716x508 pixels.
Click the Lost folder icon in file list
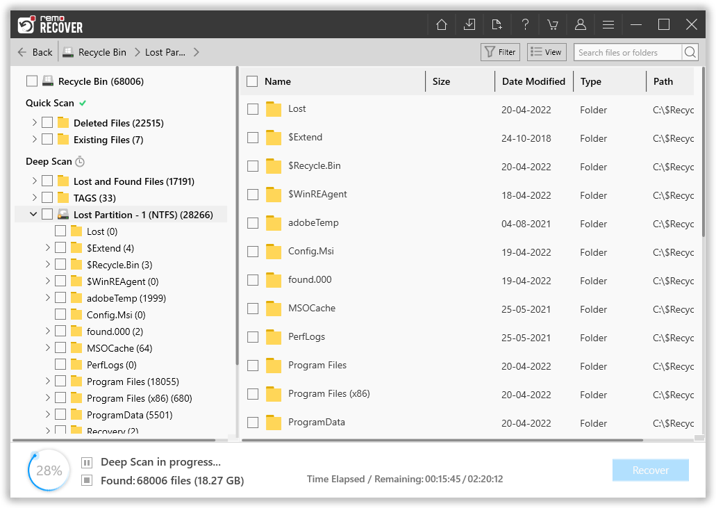pos(274,109)
